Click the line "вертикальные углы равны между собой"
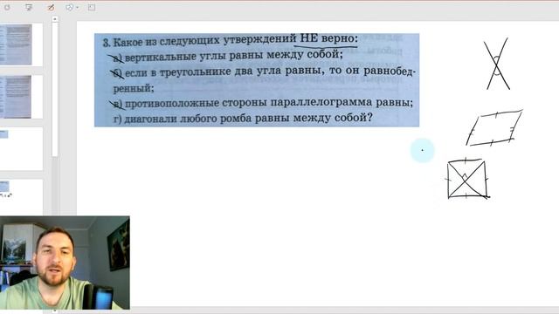Image resolution: width=559 pixels, height=314 pixels. point(233,55)
